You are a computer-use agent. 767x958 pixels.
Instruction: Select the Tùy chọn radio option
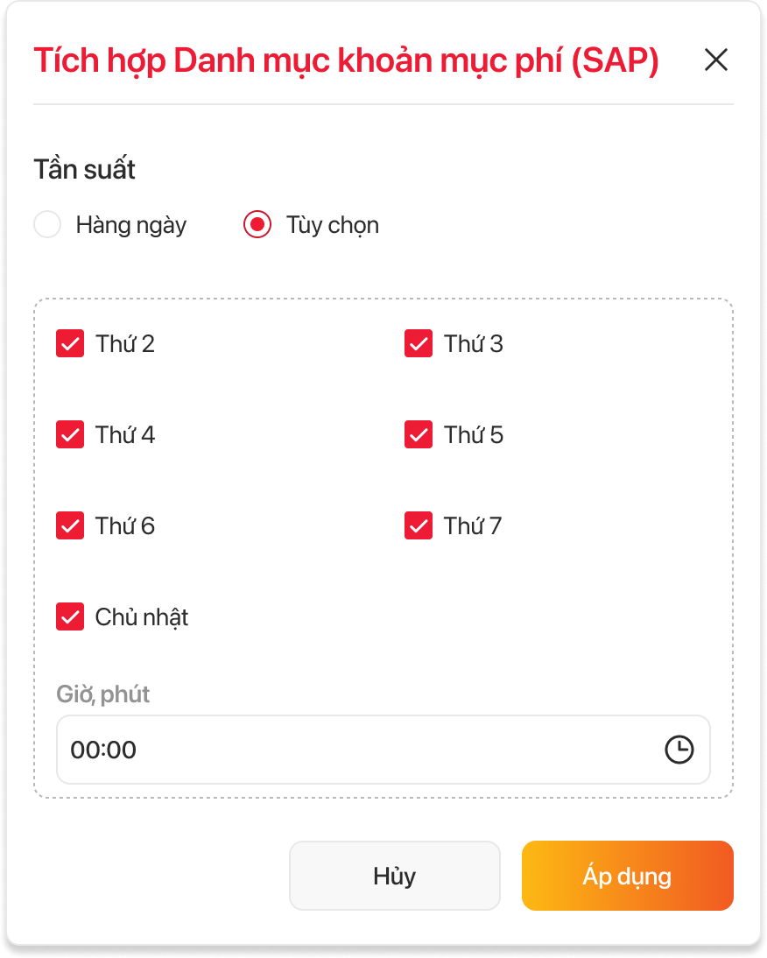[257, 225]
